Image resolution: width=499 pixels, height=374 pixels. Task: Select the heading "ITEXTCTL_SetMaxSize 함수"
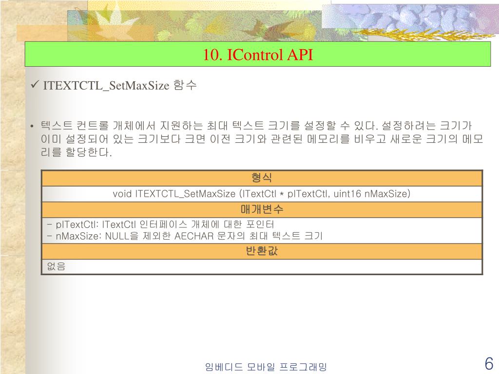[x=120, y=85]
